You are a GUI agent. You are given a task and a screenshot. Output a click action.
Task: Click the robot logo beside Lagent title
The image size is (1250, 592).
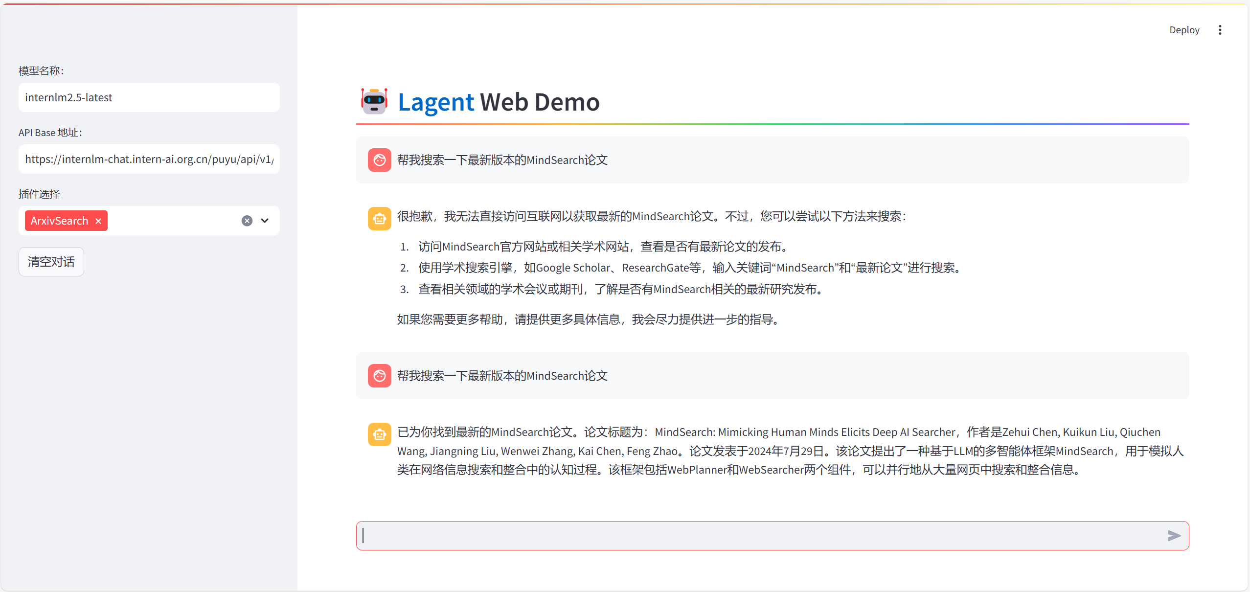[374, 101]
